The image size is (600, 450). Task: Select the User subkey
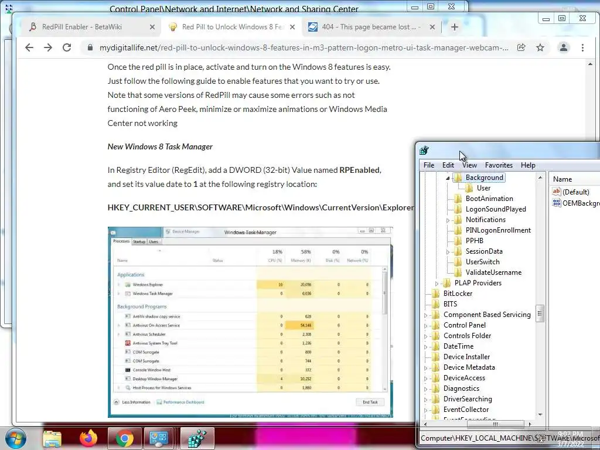[483, 188]
